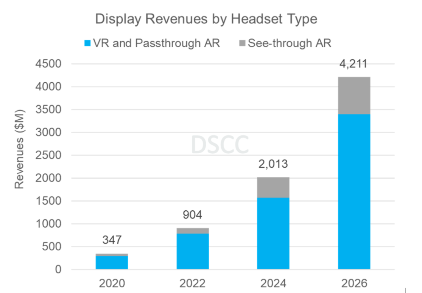The width and height of the screenshot is (422, 293).
Task: Select the 2022 category label on the x-axis
Action: pyautogui.click(x=193, y=283)
